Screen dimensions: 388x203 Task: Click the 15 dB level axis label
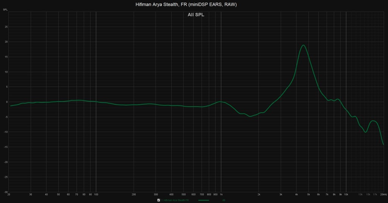click(x=6, y=57)
